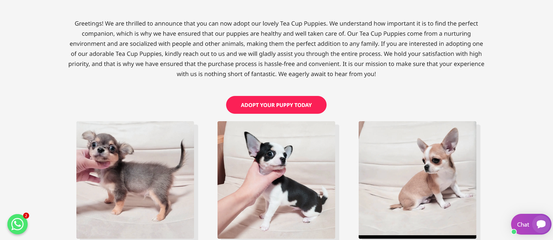Click the red notification badge on WhatsApp

26,216
